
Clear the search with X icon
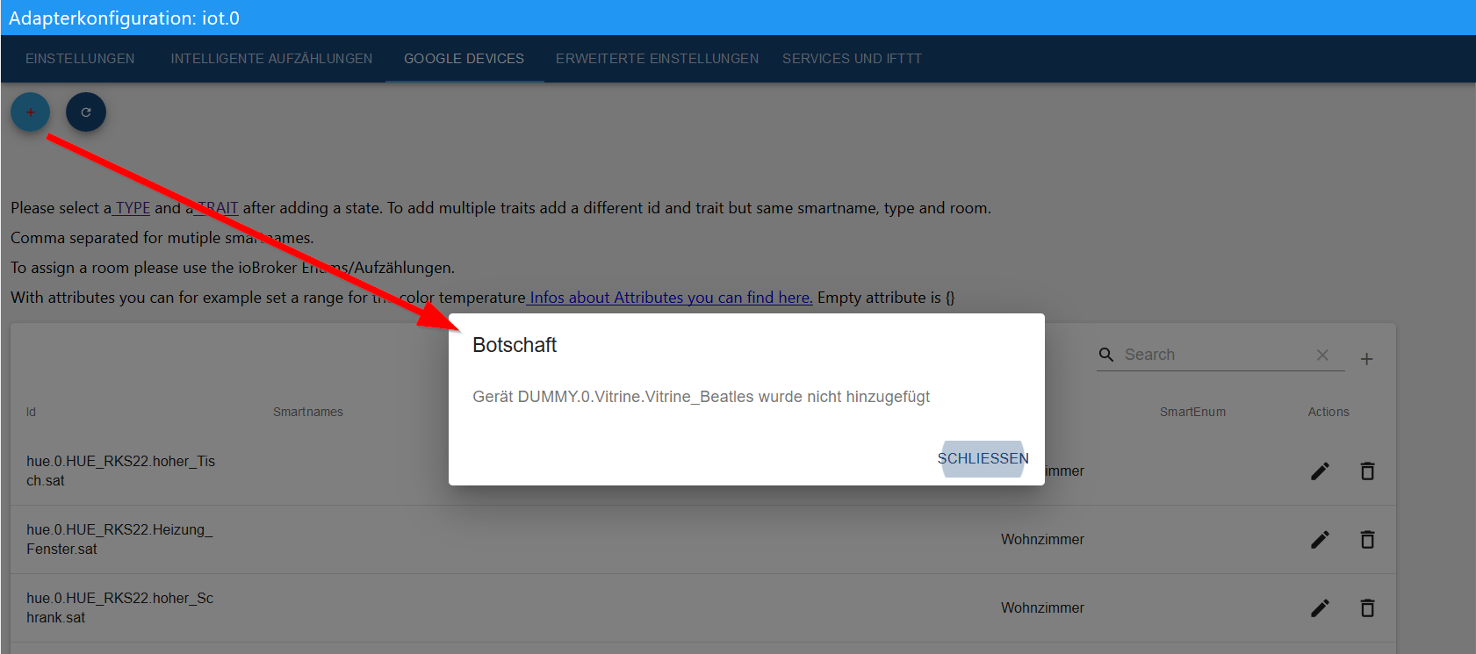point(1322,355)
